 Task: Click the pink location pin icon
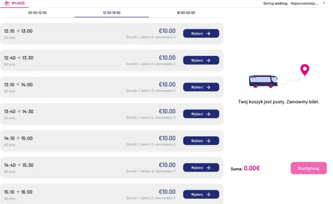click(305, 70)
